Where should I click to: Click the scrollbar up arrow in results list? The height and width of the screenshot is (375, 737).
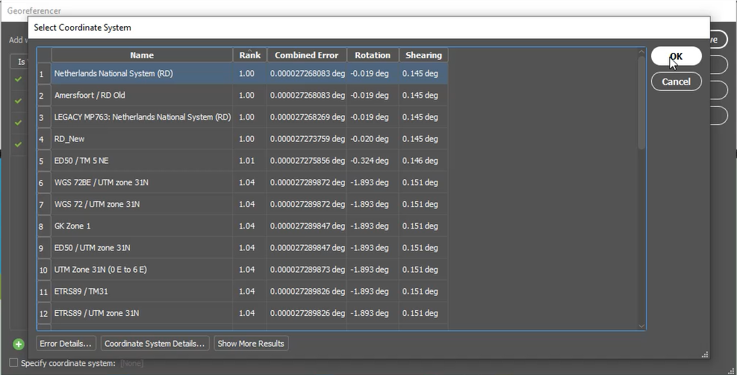click(x=641, y=53)
